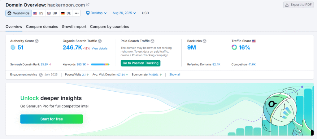Click the green arrow beside Bounce rate
The width and height of the screenshot is (317, 139).
pyautogui.click(x=161, y=75)
